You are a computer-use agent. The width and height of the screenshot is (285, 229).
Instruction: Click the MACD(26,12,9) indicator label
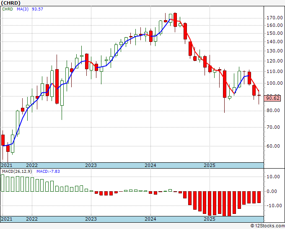click(x=17, y=172)
